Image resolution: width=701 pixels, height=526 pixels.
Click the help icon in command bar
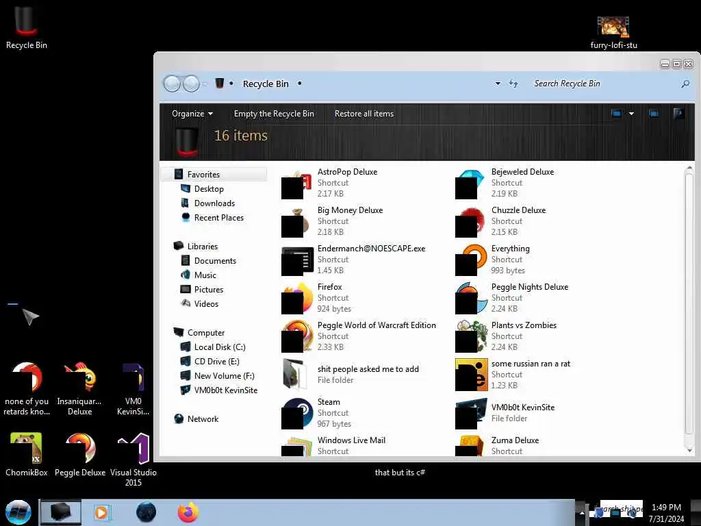(x=678, y=114)
